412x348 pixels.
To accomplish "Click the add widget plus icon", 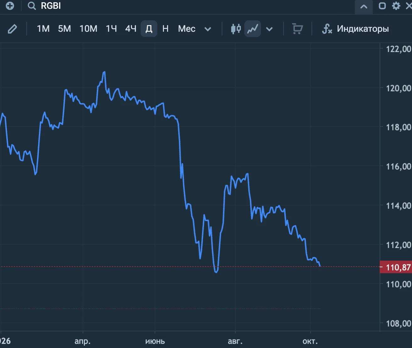I will 10,6.
